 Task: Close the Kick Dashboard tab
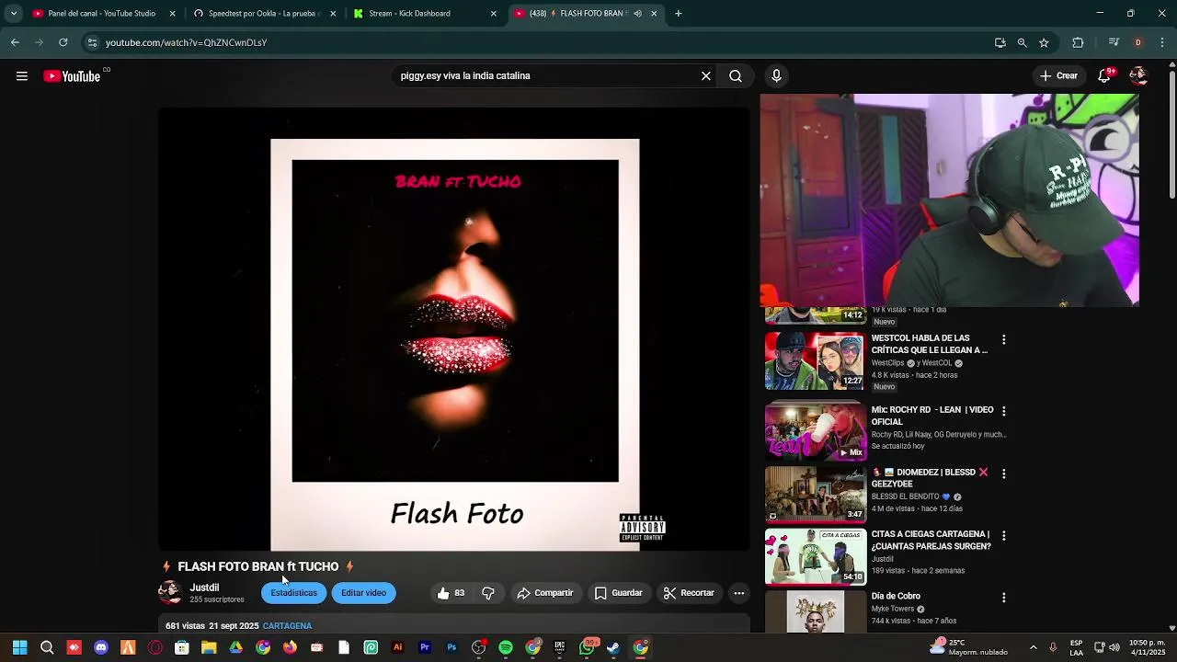(x=494, y=14)
